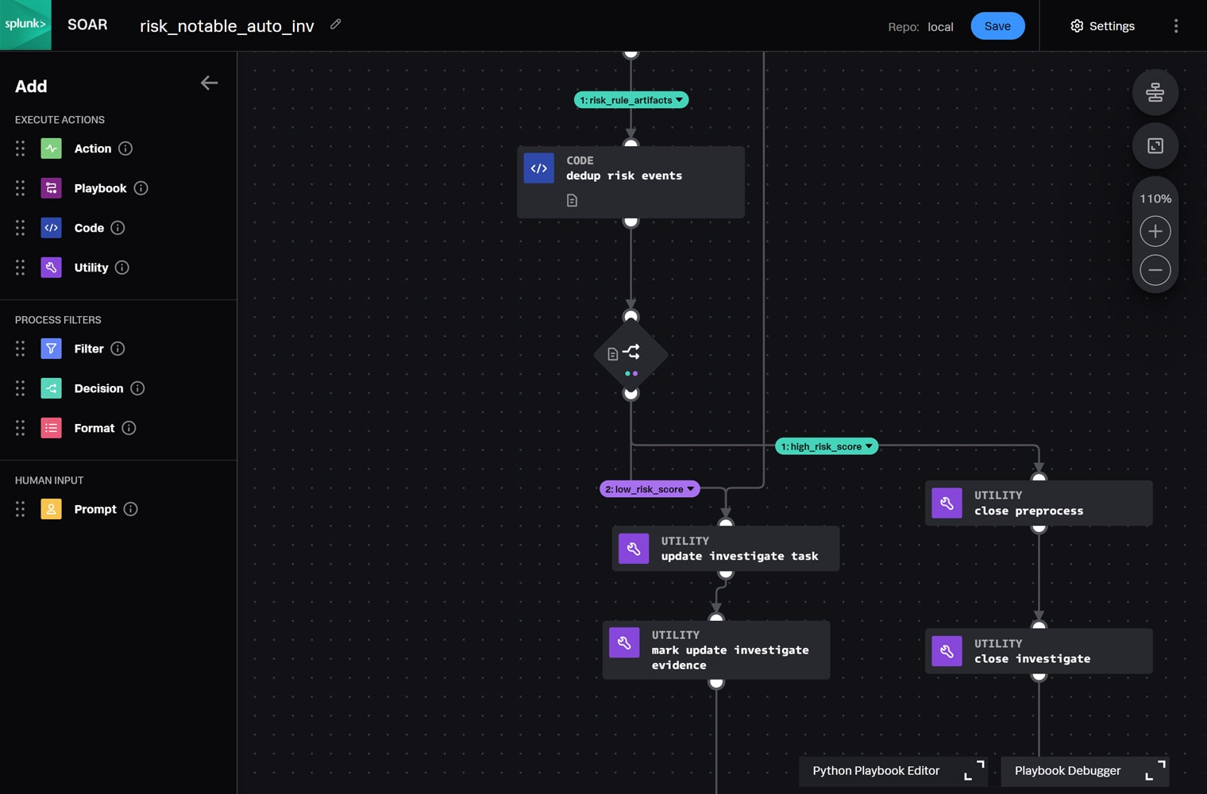
Task: Expand the Python Playbook Editor panel
Action: point(974,770)
